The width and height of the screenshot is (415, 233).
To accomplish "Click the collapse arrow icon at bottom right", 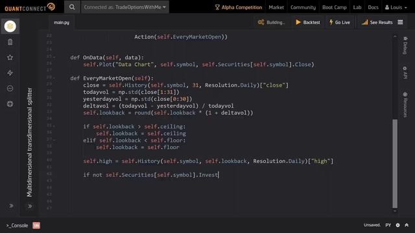I will click(407, 225).
